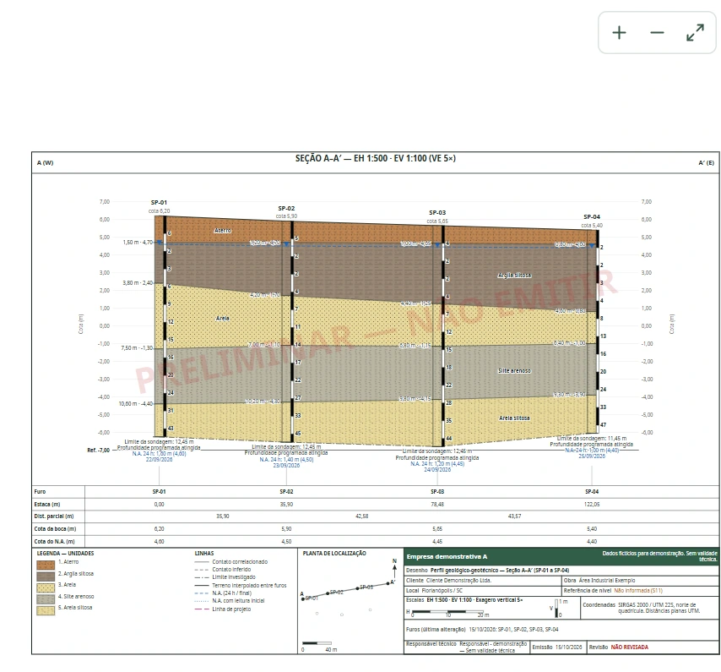Select the section title 'SEÇÃO A–A′'
This screenshot has width=721, height=672.
click(318, 158)
